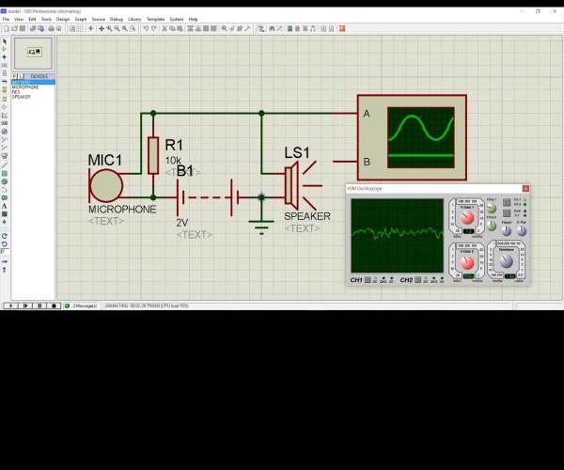Click the open folder toolbar icon
This screenshot has width=564, height=470.
coord(14,28)
